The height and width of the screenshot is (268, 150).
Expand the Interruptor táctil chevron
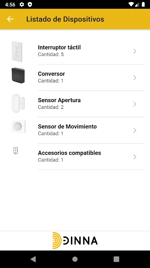tap(135, 51)
